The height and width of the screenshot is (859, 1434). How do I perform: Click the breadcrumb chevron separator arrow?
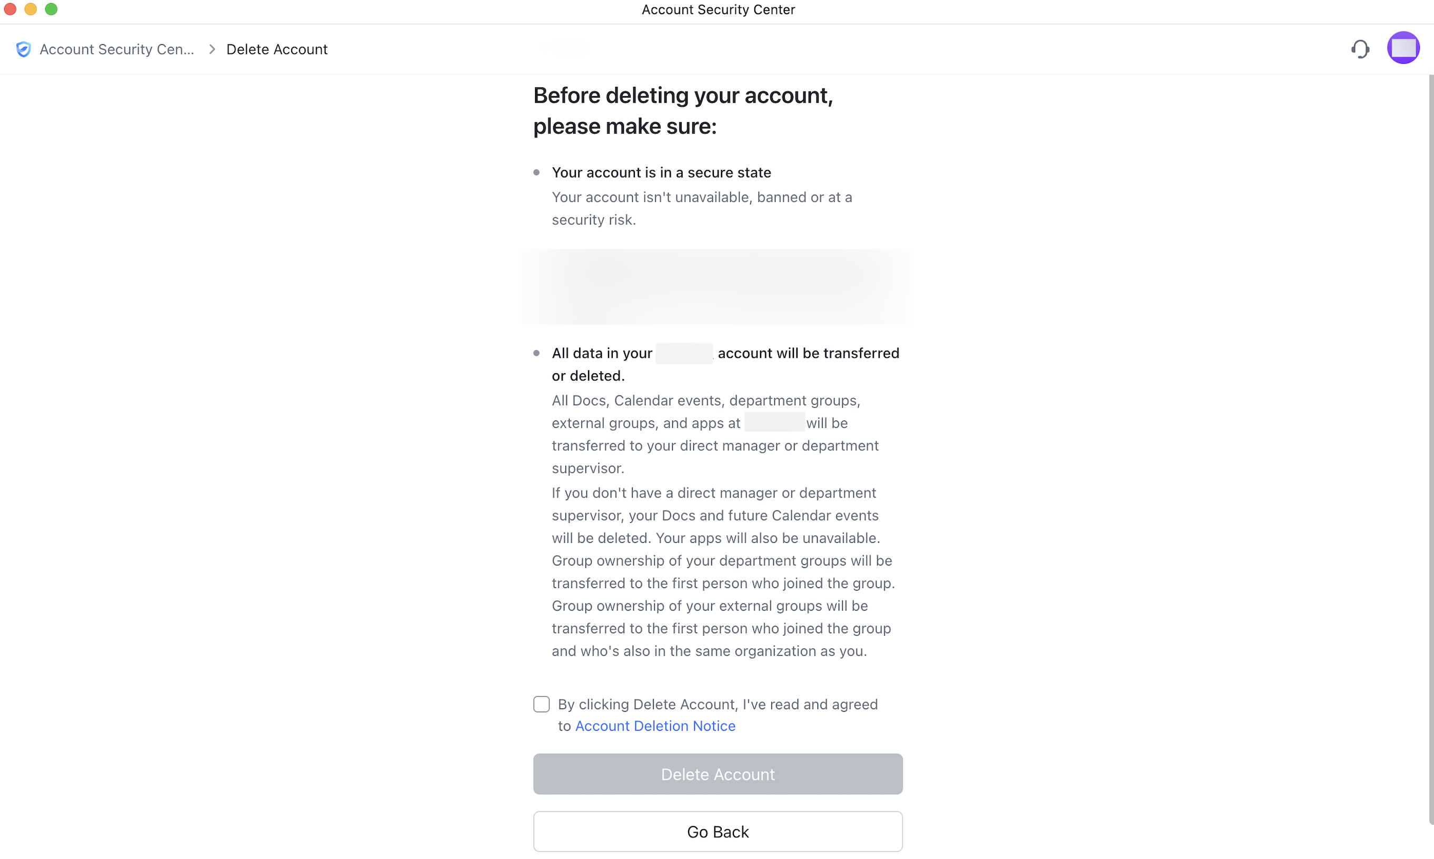212,49
